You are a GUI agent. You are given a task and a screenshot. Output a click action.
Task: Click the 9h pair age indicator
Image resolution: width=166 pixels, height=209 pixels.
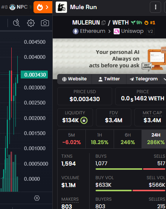pos(137,23)
